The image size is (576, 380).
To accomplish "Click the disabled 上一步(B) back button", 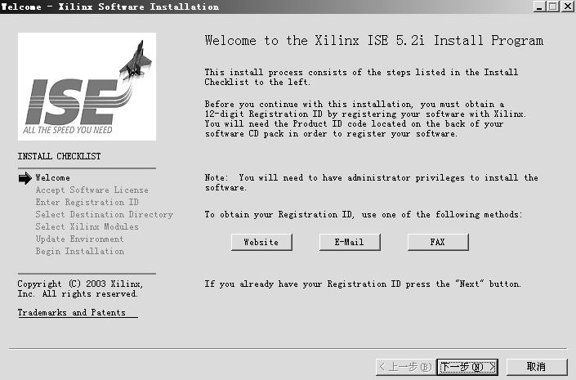I will pos(405,367).
